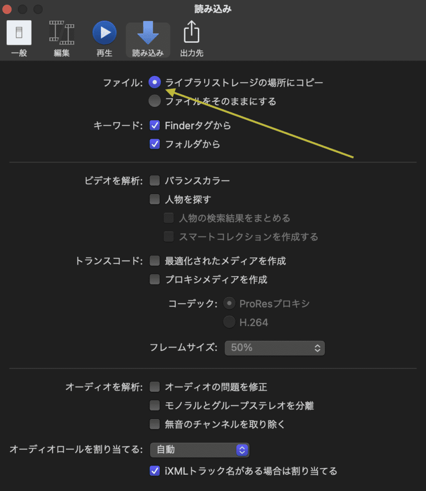Open the オーディオロール 自動 dropdown
Screen dimensions: 426x491
coord(200,450)
